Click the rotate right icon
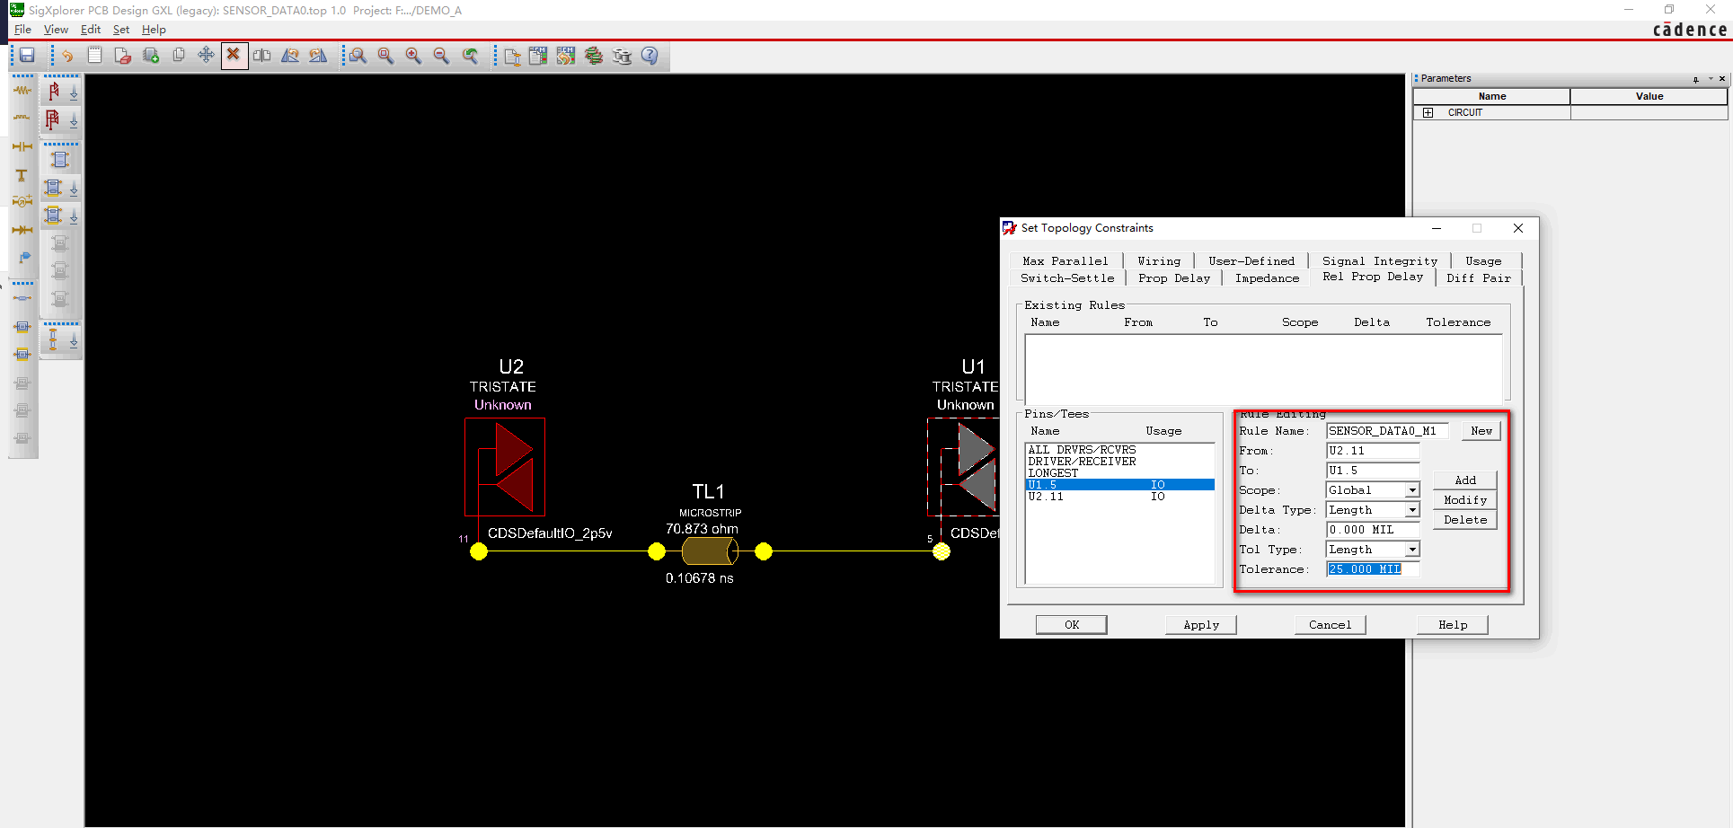The image size is (1733, 828). (x=318, y=56)
